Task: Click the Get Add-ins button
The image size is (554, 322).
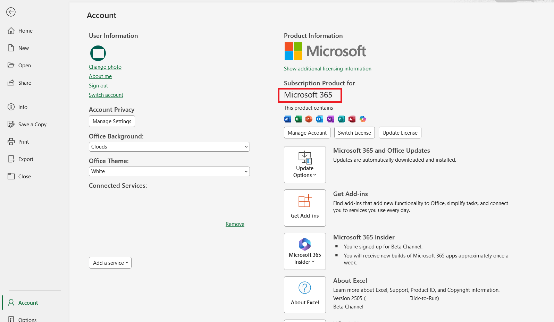Action: pos(305,208)
